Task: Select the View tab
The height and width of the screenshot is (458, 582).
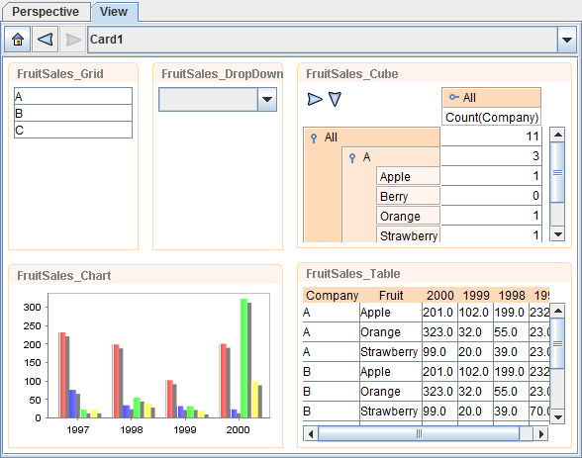Action: 115,12
